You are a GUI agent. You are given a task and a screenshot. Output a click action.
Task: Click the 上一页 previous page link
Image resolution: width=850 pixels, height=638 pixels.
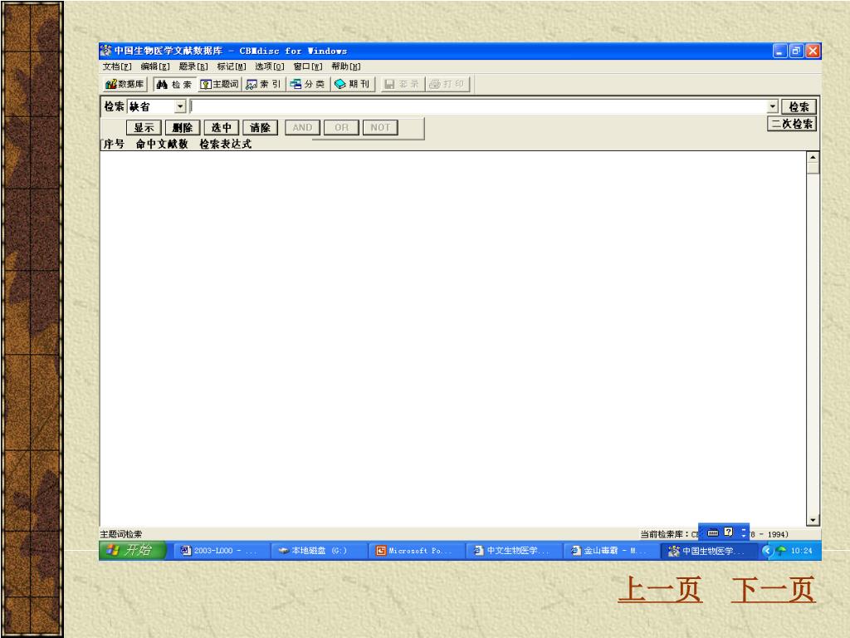point(660,590)
